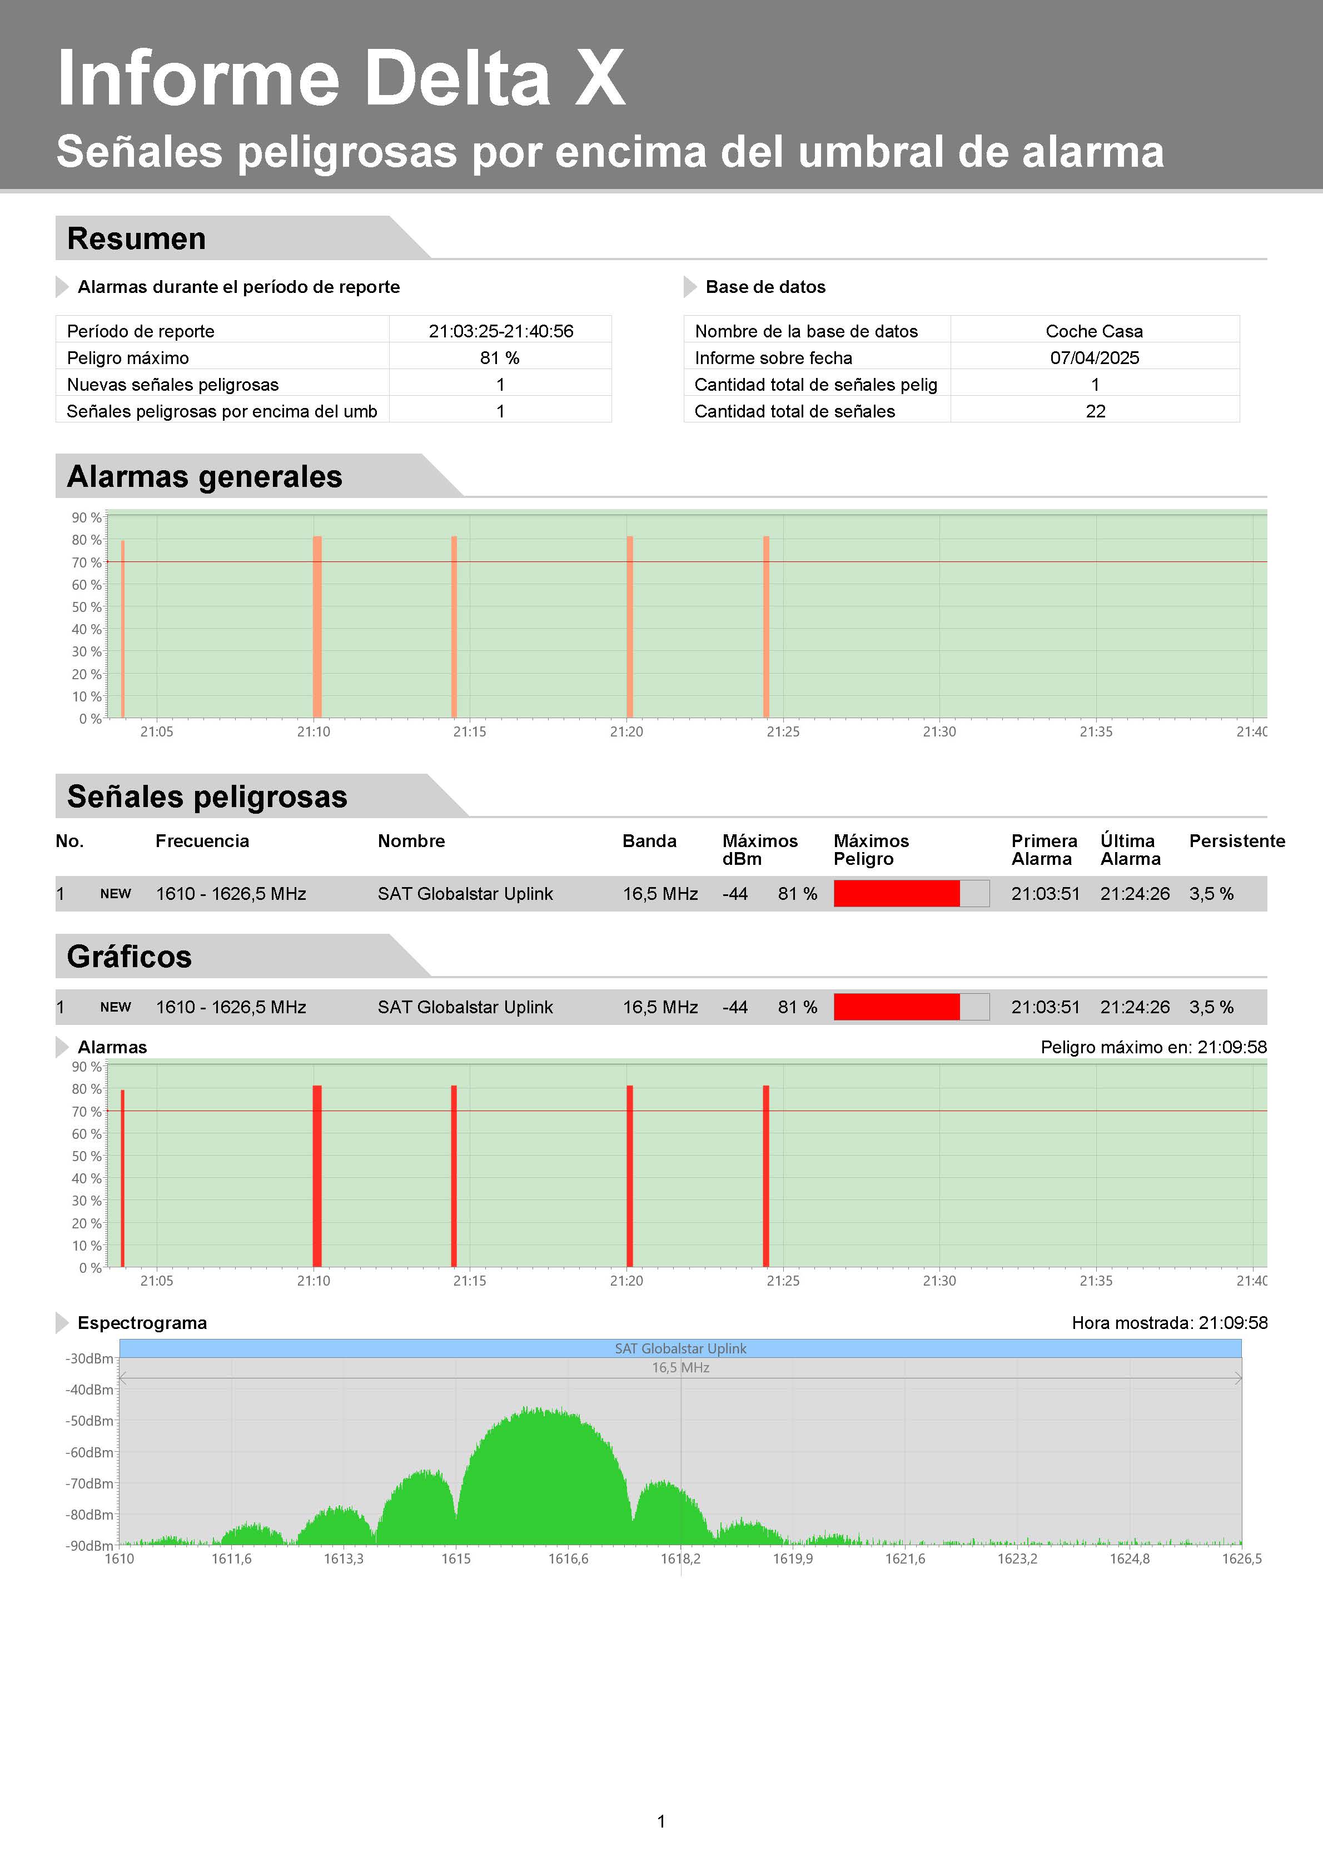1323x1872 pixels.
Task: Click the red alarm bar at 21:10 in Alarmas chart
Action: pos(317,1176)
